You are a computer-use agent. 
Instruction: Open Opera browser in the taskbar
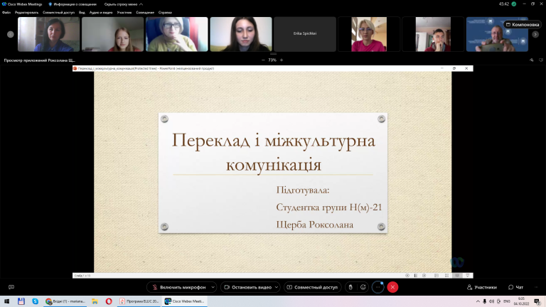pyautogui.click(x=109, y=301)
